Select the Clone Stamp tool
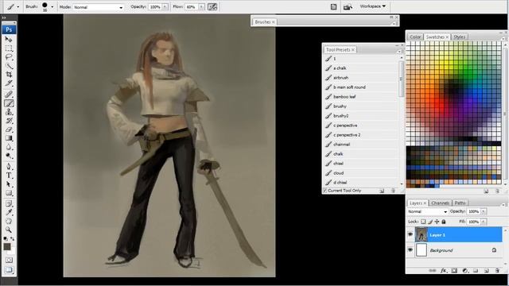Image resolution: width=509 pixels, height=286 pixels. pyautogui.click(x=9, y=112)
